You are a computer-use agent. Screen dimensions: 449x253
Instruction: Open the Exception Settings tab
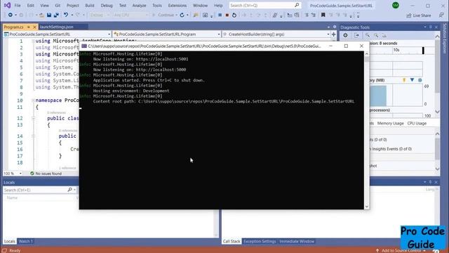[x=260, y=241]
